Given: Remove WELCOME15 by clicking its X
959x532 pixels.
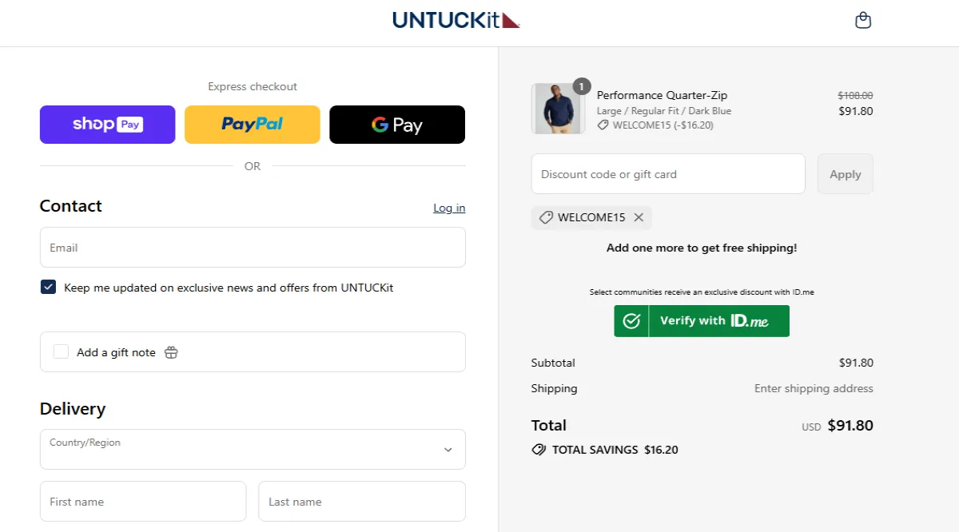Looking at the screenshot, I should click(639, 216).
